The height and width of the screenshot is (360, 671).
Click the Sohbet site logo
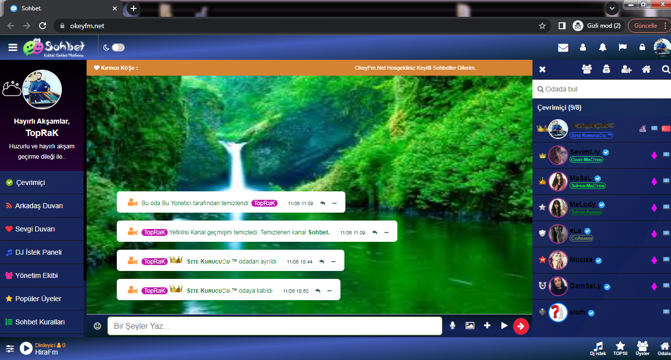pyautogui.click(x=55, y=47)
